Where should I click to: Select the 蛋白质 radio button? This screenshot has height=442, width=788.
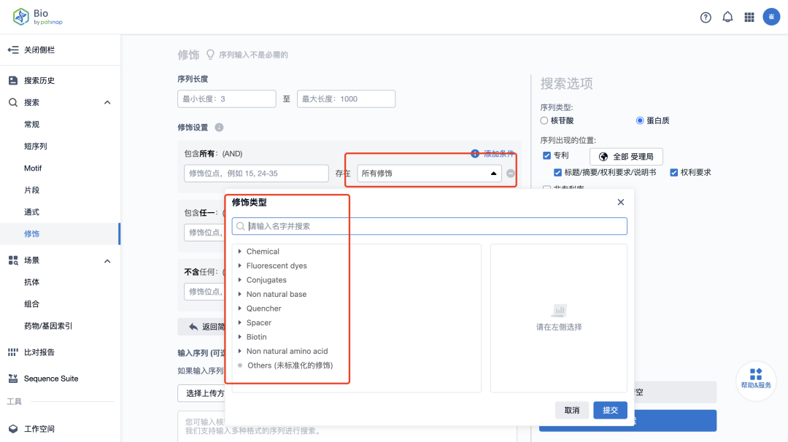[x=640, y=120]
